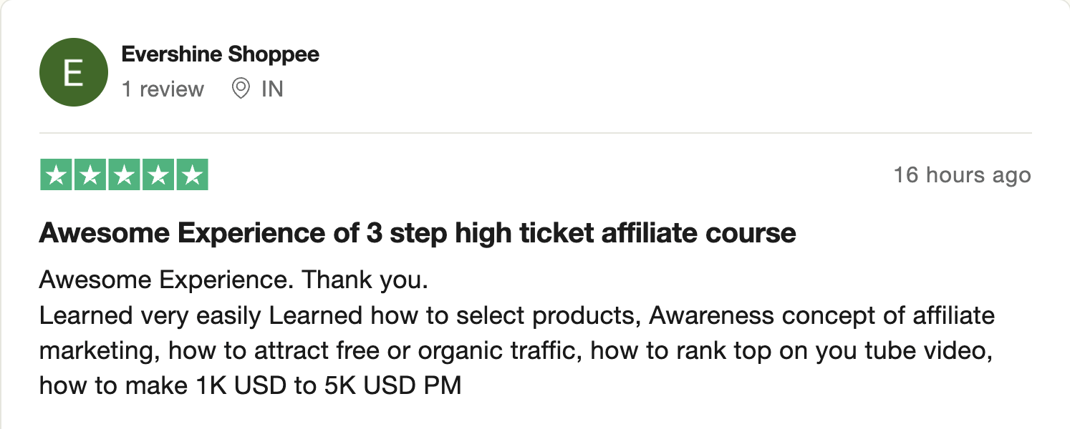Click the line starting "Learned very easily"
This screenshot has height=429, width=1070.
coord(516,315)
